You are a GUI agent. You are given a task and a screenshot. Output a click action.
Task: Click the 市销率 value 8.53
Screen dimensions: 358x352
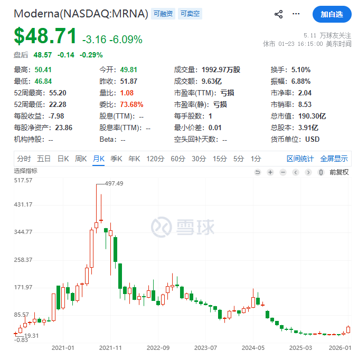[x=305, y=104]
